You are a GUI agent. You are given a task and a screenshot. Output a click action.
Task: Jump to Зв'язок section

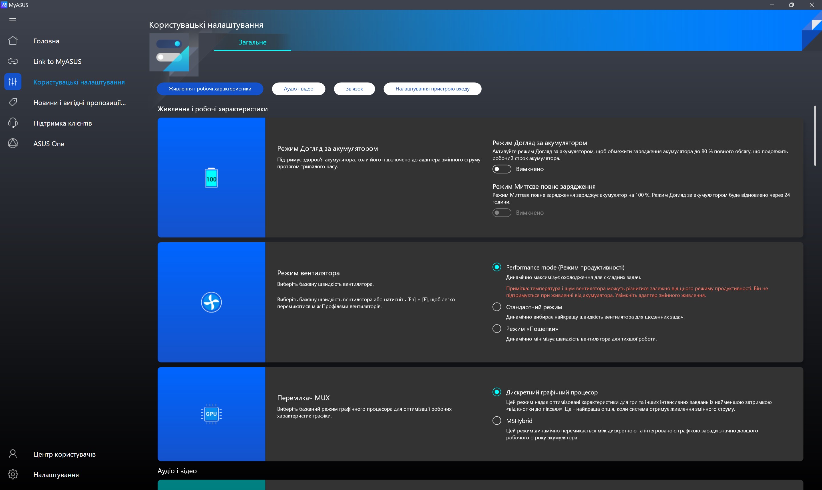point(354,89)
